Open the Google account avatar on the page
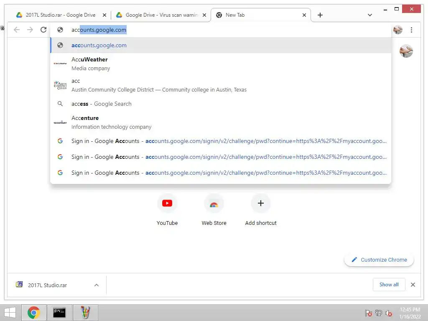Screen dimensions: 428x321 coord(406,51)
